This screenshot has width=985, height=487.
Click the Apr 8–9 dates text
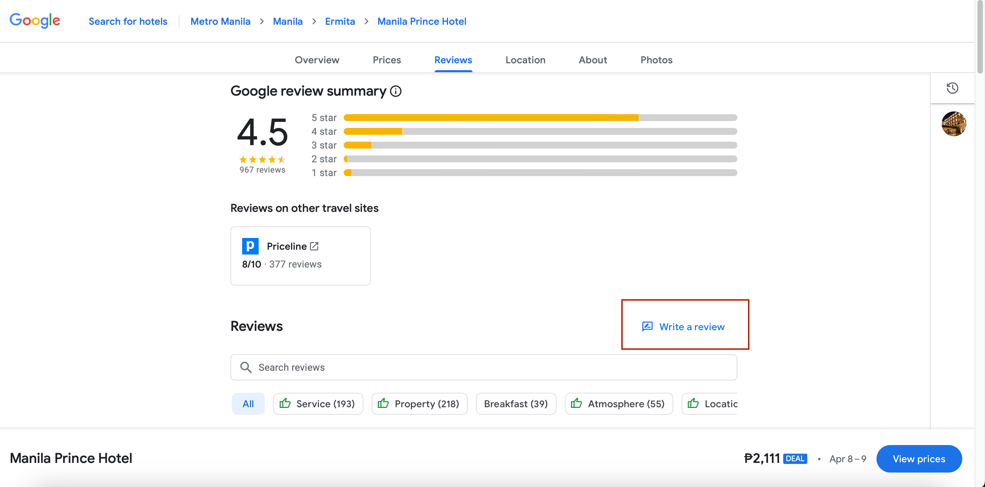pyautogui.click(x=848, y=459)
